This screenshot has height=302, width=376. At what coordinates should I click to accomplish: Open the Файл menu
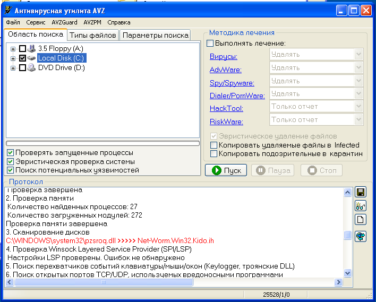point(13,22)
